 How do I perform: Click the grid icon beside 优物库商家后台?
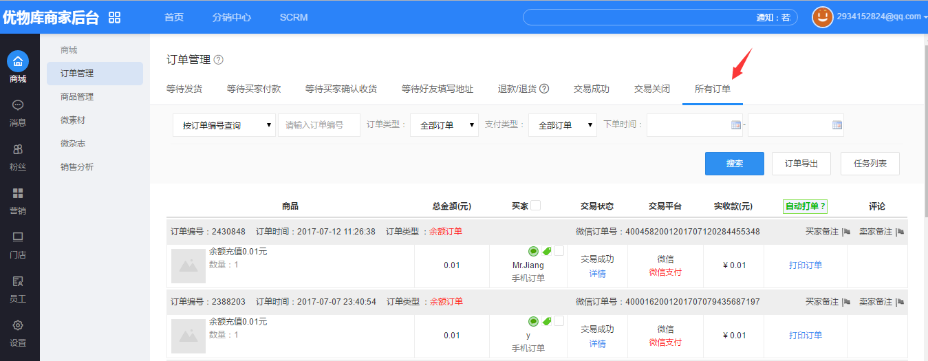(x=114, y=17)
